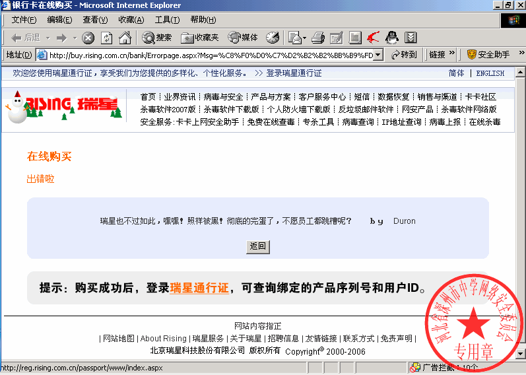Stop loading with the X button
This screenshot has width=526, height=375.
[88, 38]
